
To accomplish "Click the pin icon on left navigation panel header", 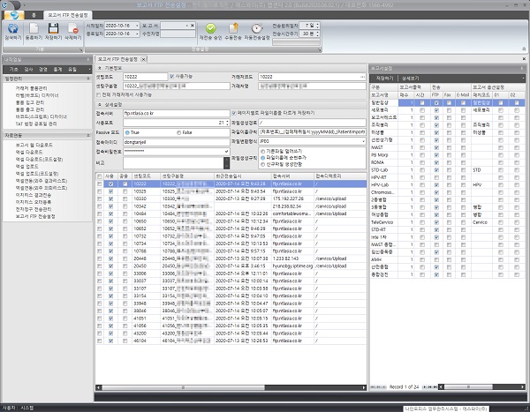I will (x=87, y=59).
